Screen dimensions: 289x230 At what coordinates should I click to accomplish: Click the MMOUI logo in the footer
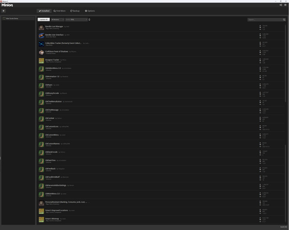coord(284,227)
